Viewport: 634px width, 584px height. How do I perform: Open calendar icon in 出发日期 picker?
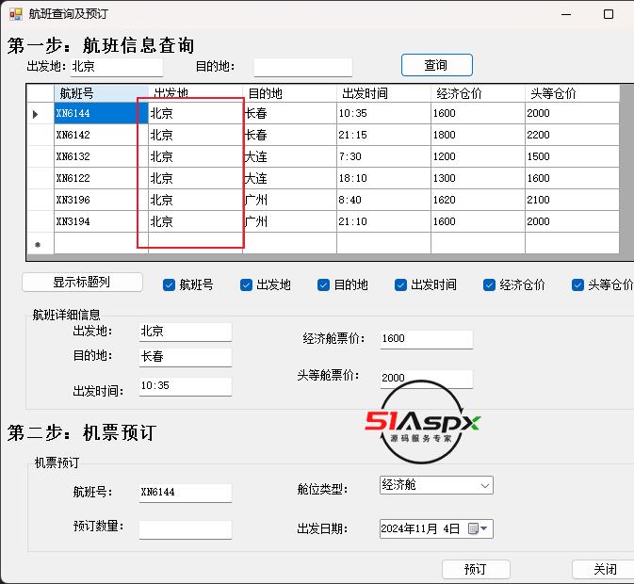tap(473, 529)
